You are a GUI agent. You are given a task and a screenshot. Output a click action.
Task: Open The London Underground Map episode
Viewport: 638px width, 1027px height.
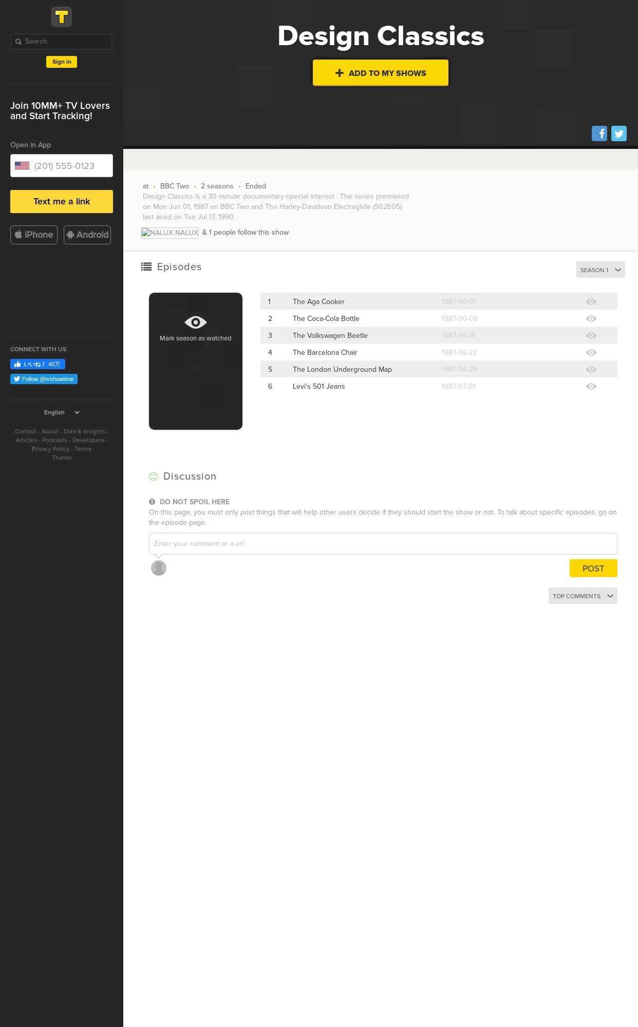pos(342,370)
